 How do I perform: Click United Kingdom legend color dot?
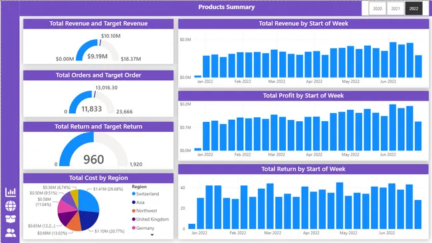click(x=134, y=219)
